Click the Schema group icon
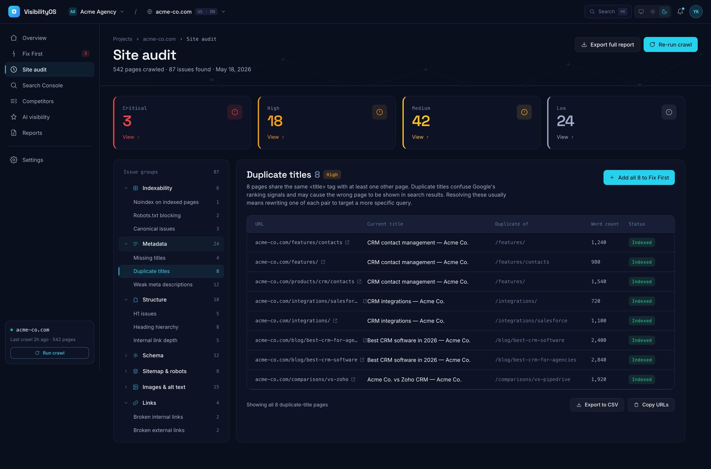The width and height of the screenshot is (711, 469). point(136,355)
